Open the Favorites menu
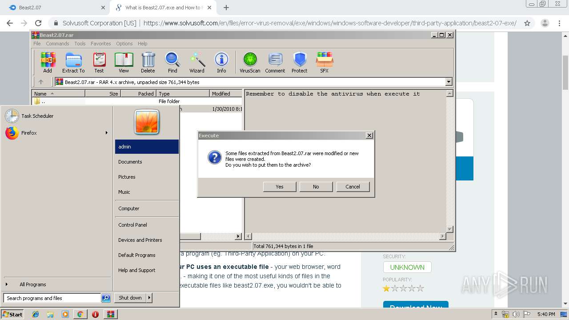569x320 pixels. click(101, 44)
